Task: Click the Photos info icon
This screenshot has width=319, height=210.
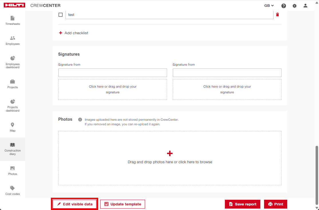Action: [80, 120]
